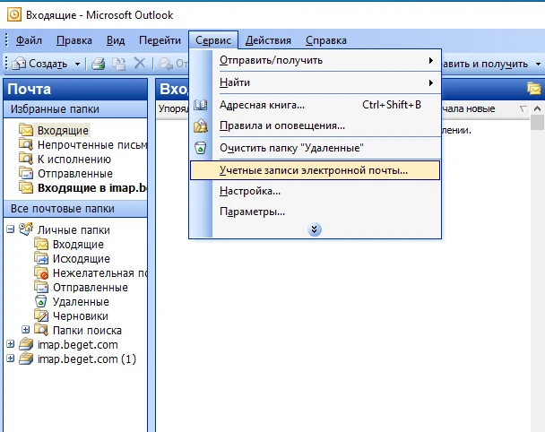Click the folder icon in Входящие header
The width and height of the screenshot is (545, 432).
click(x=534, y=88)
